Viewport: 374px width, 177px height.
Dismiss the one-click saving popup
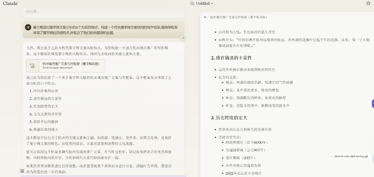[331, 157]
